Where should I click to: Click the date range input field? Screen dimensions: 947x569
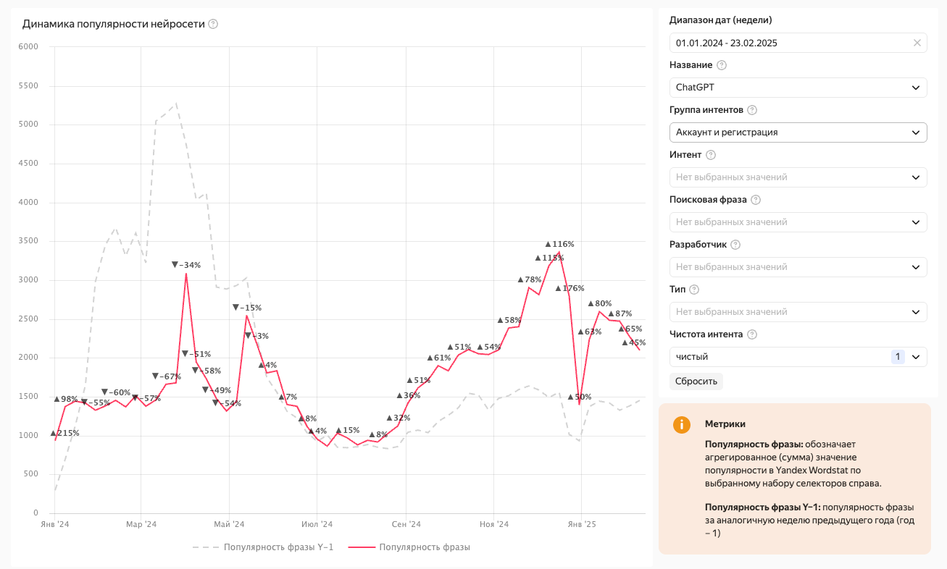[790, 43]
